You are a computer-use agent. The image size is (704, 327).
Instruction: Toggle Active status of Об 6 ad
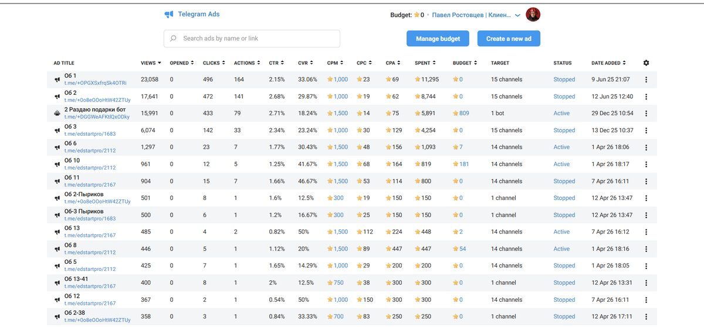(x=561, y=147)
